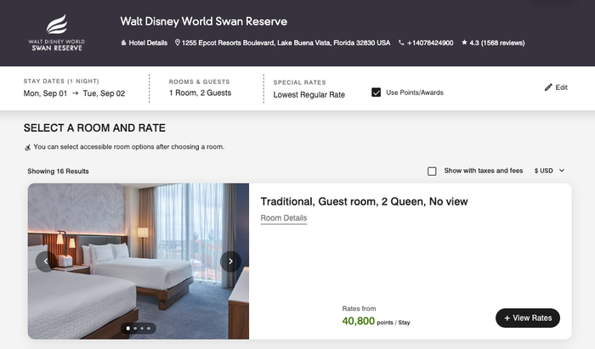This screenshot has height=349, width=595.
Task: Click the hotel building icon beside Hotel Details
Action: tap(123, 42)
